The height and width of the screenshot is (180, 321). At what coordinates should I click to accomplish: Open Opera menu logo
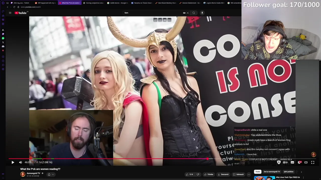[x=3, y=3]
